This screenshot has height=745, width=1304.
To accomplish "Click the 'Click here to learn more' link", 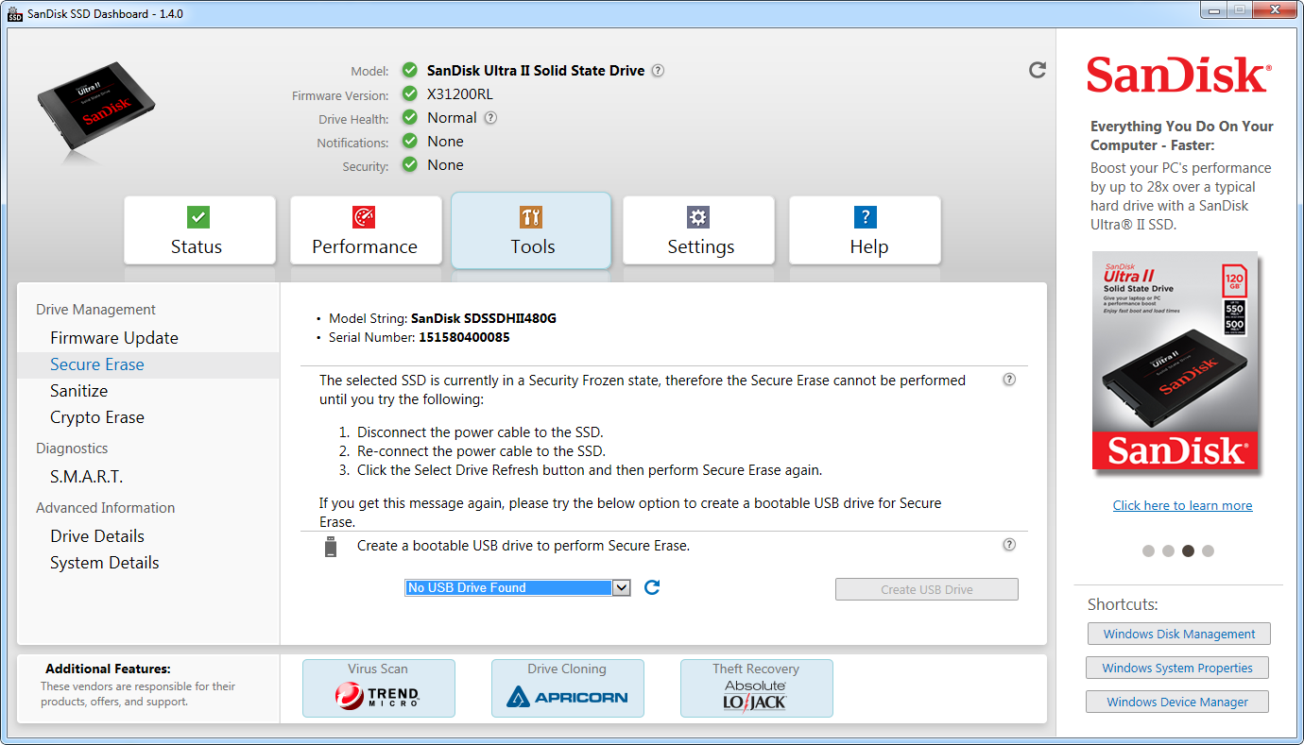I will pos(1182,505).
